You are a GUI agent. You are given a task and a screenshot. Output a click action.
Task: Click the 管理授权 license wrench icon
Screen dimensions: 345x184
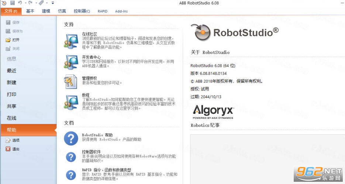70,82
